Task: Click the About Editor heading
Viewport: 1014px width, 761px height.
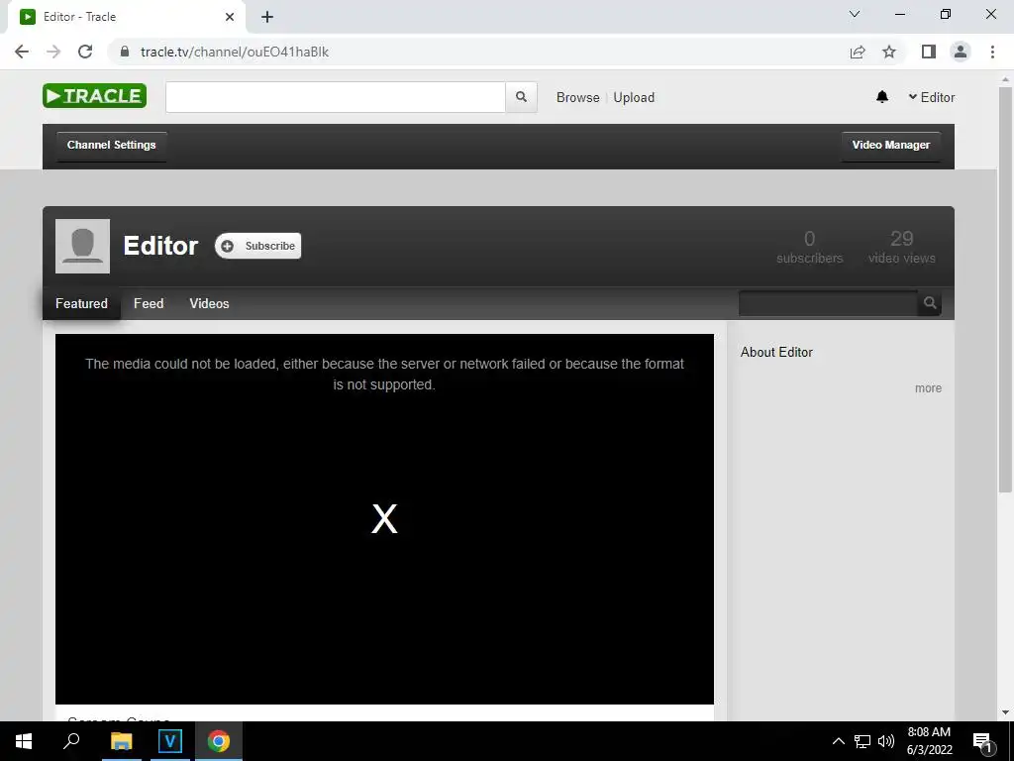Action: [776, 352]
